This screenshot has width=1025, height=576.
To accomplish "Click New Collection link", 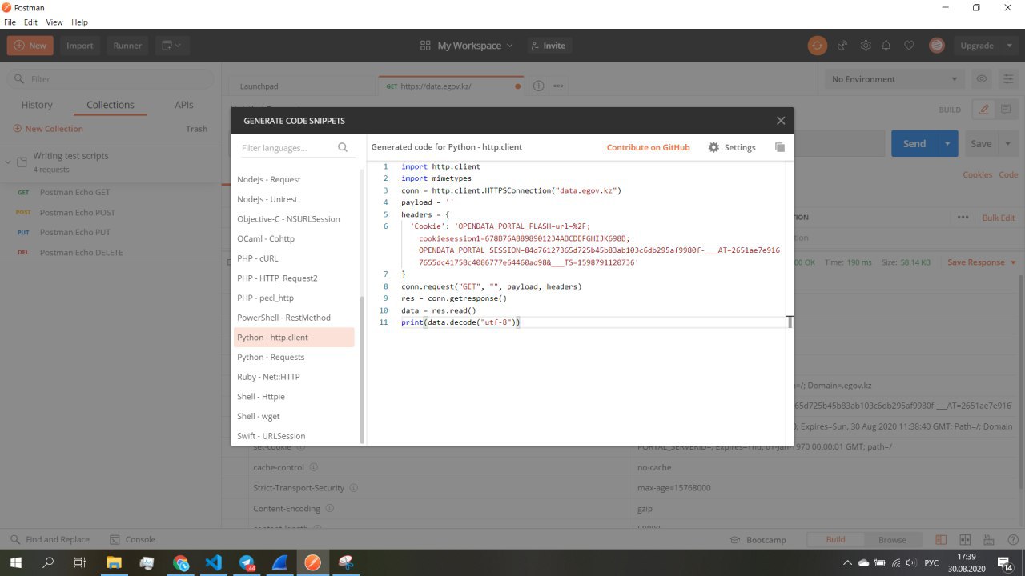I will point(48,129).
